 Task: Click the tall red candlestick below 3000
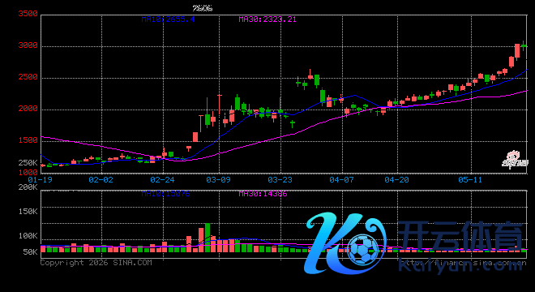click(517, 51)
